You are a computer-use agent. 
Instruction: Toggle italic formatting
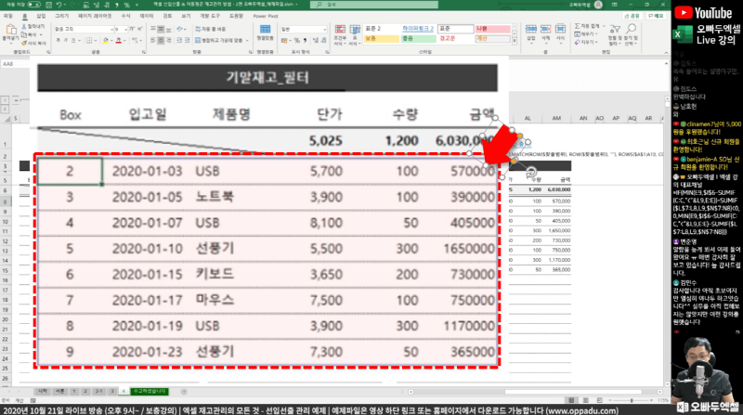pos(66,40)
